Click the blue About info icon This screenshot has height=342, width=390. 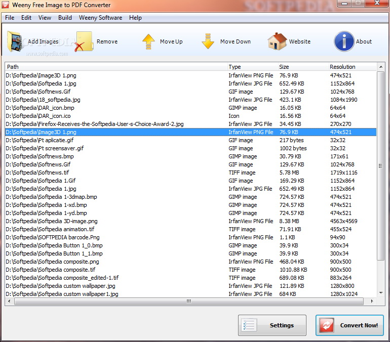point(344,41)
